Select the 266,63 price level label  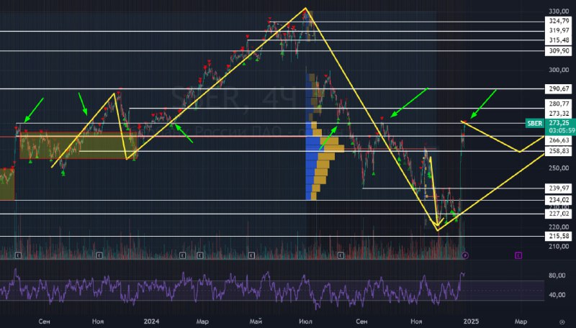click(x=559, y=140)
